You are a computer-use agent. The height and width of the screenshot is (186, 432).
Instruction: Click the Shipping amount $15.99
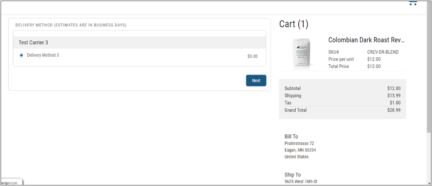[x=394, y=96]
